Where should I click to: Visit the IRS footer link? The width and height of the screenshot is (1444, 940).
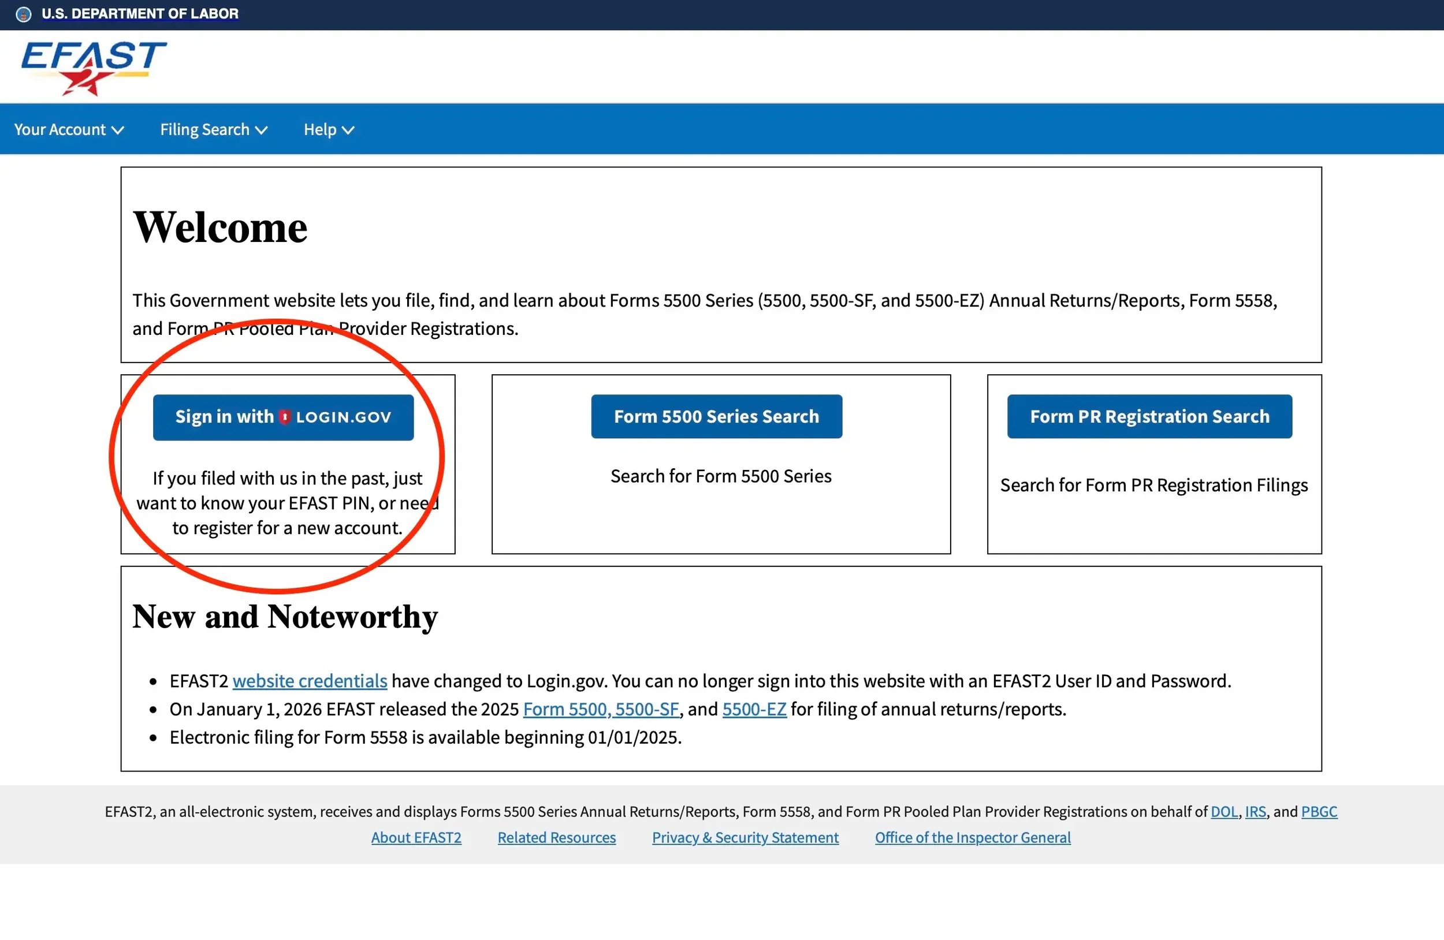pos(1255,811)
